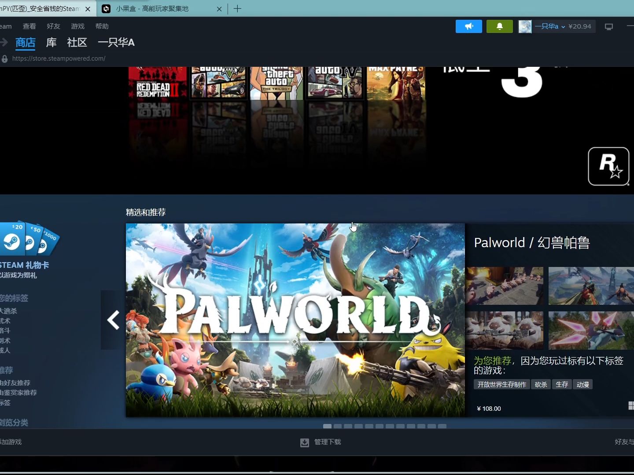The height and width of the screenshot is (475, 634).
Task: Click the 生存 tag
Action: (562, 384)
